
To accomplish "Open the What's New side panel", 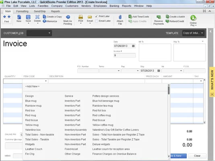I will pyautogui.click(x=212, y=80).
